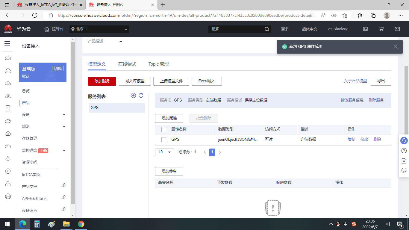The height and width of the screenshot is (230, 409).
Task: Click the smiley face rating icon
Action: pyautogui.click(x=404, y=170)
